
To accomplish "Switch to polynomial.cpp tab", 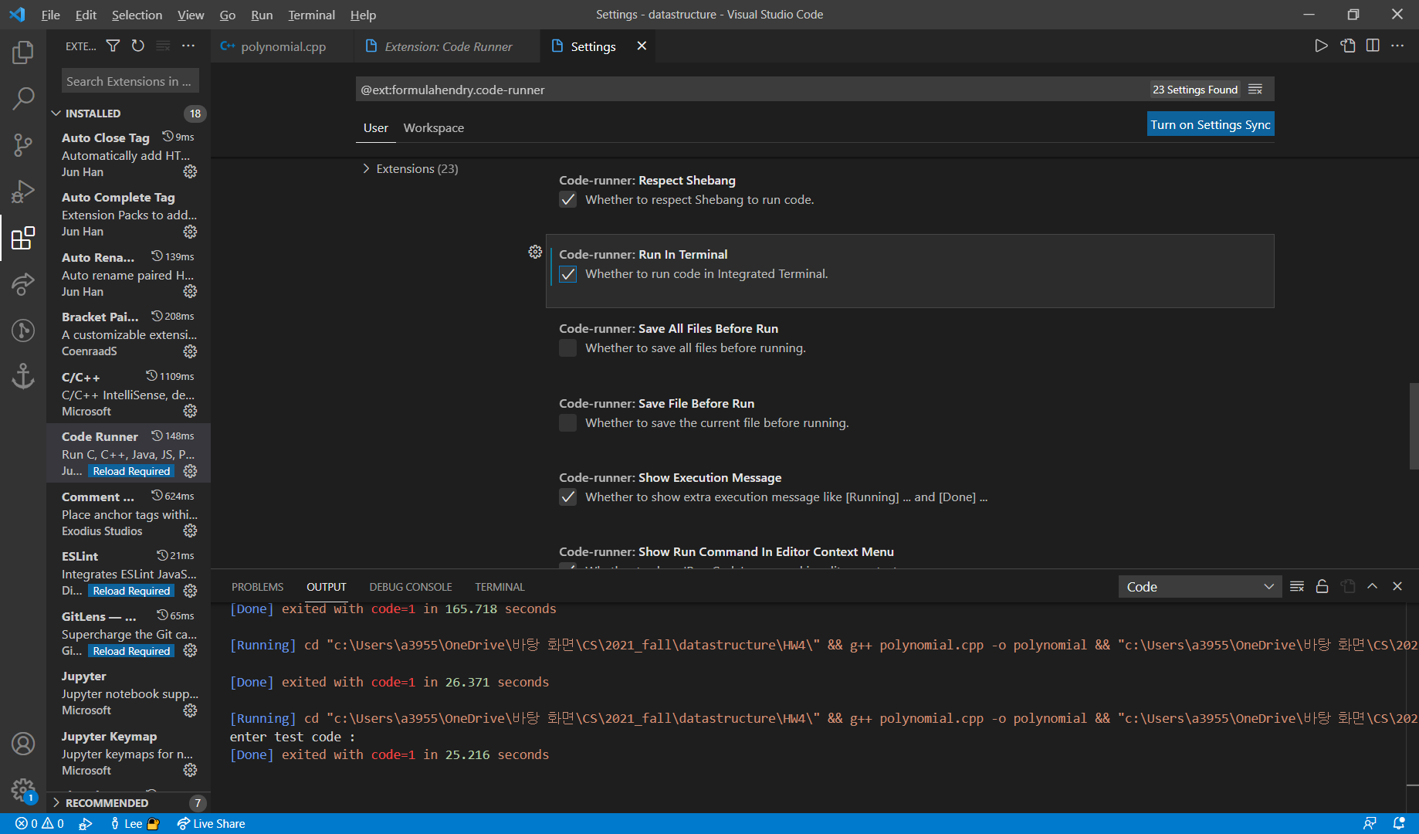I will coord(282,46).
